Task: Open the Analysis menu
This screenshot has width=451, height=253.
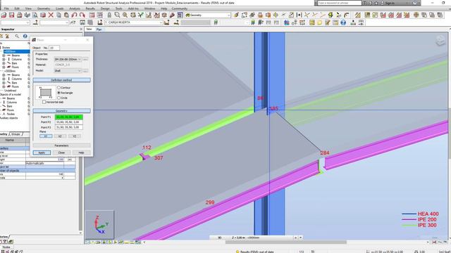Action: click(x=75, y=8)
